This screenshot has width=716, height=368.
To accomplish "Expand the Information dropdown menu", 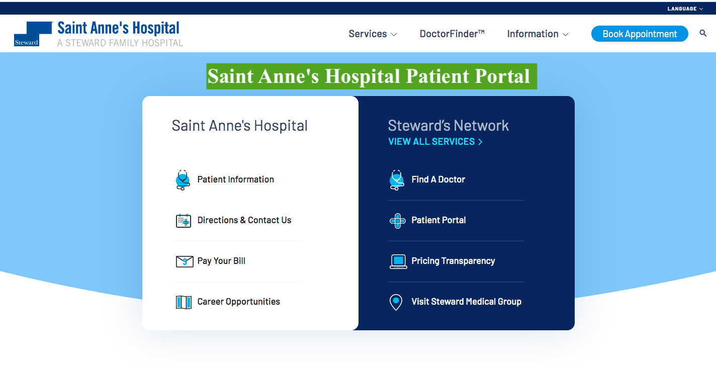I will point(538,34).
